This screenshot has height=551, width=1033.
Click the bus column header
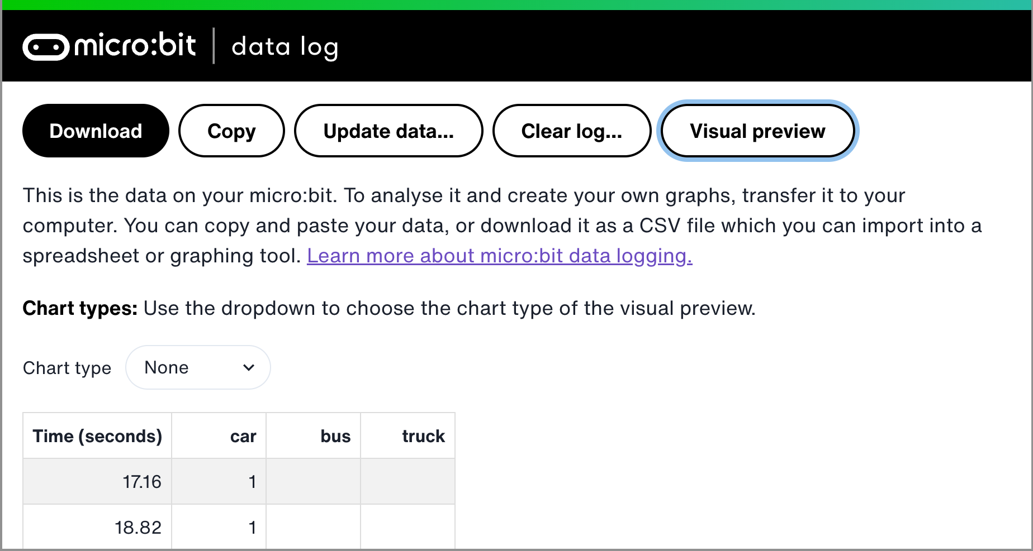335,435
